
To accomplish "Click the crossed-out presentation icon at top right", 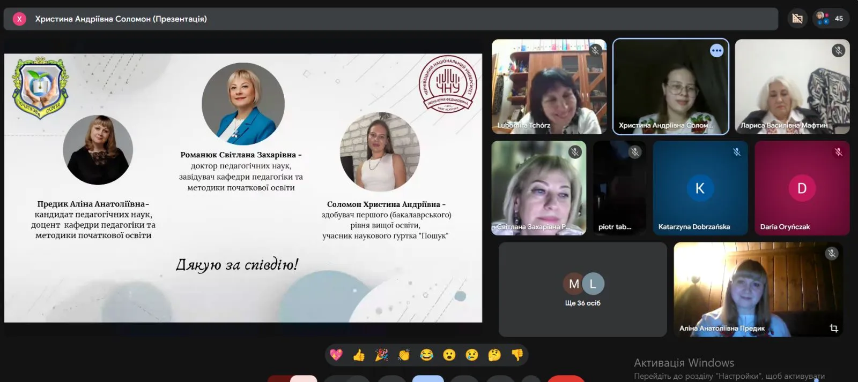I will click(x=797, y=19).
